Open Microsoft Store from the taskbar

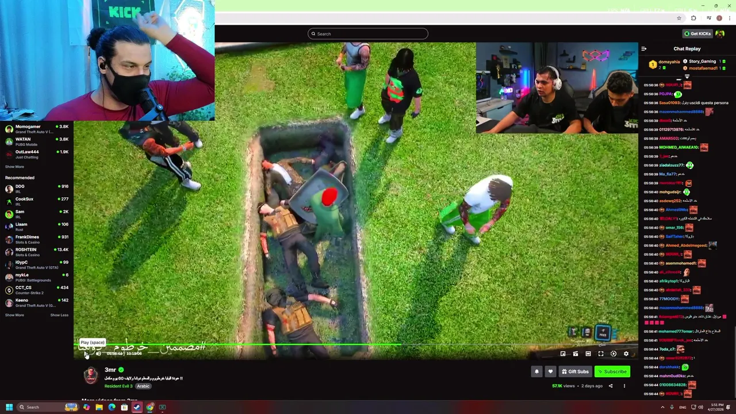pos(124,407)
